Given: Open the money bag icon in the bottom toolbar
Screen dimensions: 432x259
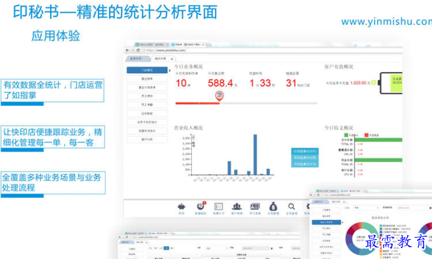Looking at the screenshot, I should click(x=273, y=206).
